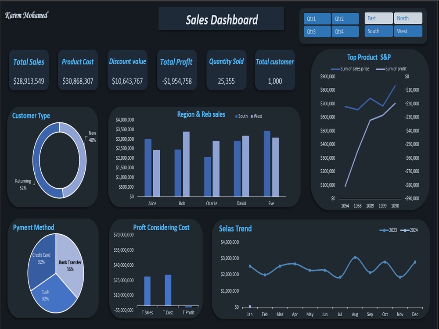The width and height of the screenshot is (439, 329).
Task: Select the Quantity Sold KPI card
Action: coord(226,70)
